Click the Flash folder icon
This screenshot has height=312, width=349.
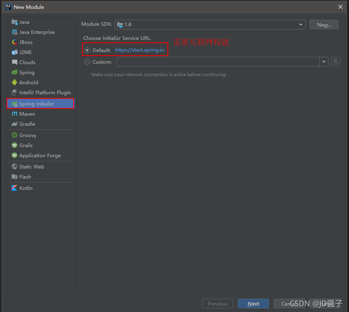pos(14,177)
